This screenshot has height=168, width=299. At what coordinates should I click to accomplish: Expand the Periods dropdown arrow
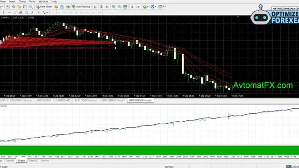point(156,7)
